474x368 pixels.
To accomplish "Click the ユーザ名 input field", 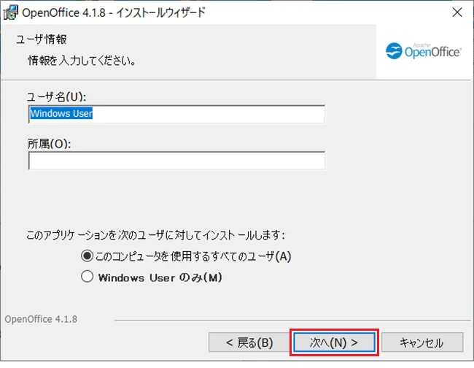I will tap(177, 114).
